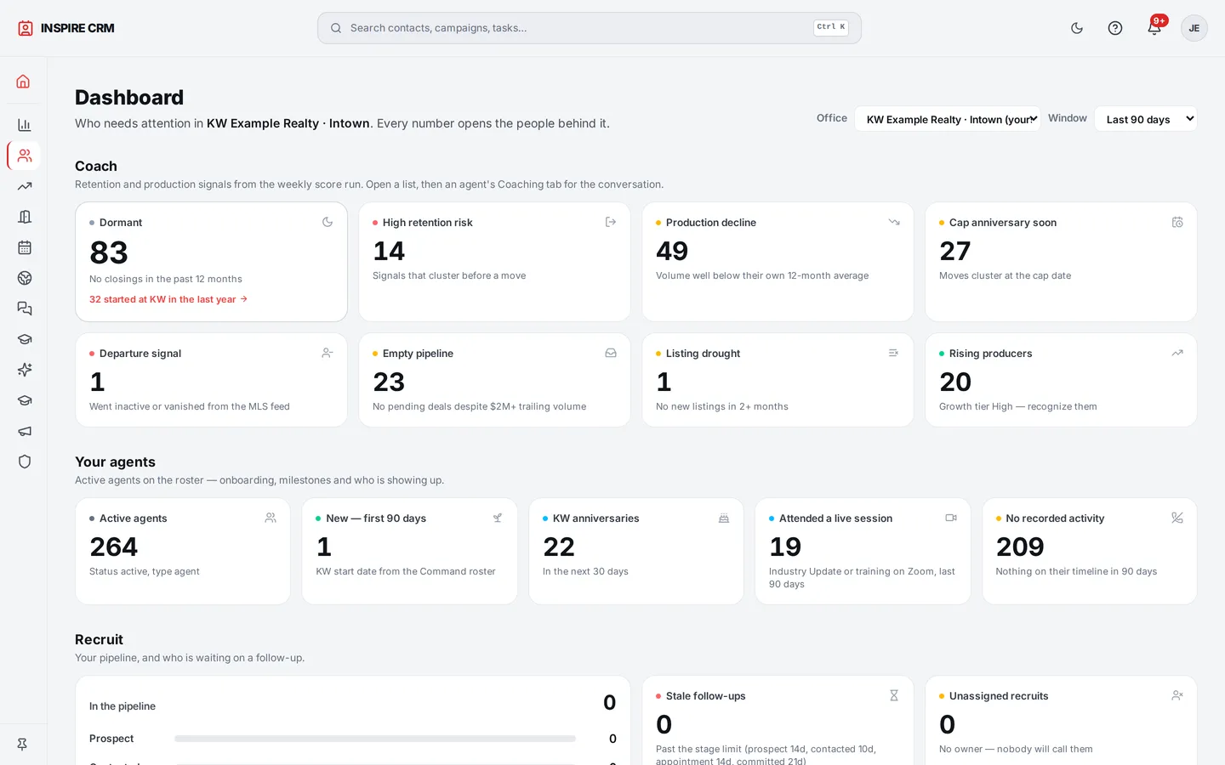Click the hourglass icon on Stale follow-ups card
The height and width of the screenshot is (765, 1225).
[894, 695]
